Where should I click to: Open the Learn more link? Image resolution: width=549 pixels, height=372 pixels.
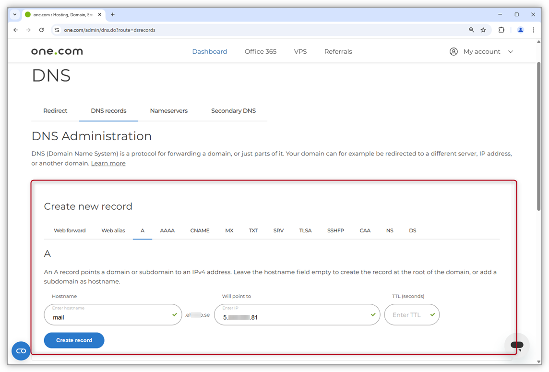pos(108,163)
